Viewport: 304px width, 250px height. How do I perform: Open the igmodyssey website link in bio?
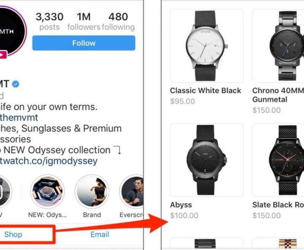click(49, 161)
